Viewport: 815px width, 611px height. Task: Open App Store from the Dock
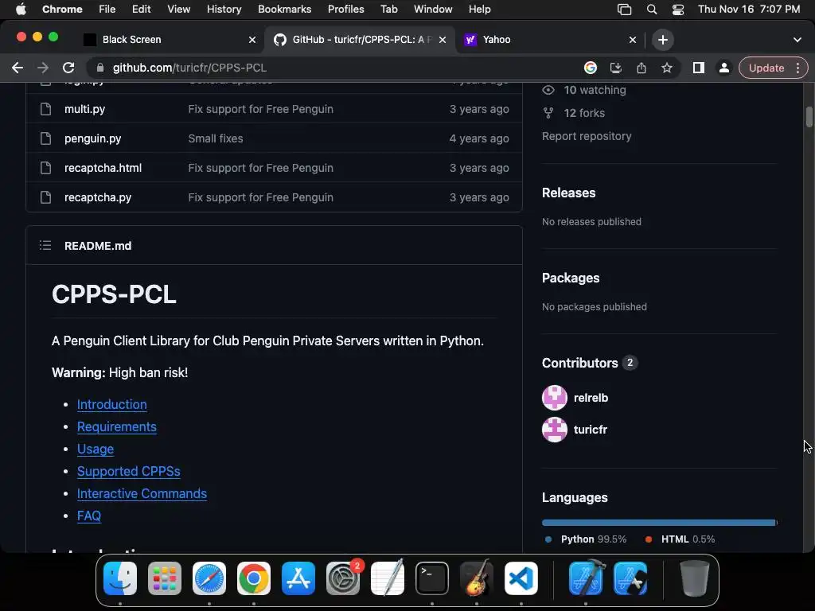pos(298,578)
